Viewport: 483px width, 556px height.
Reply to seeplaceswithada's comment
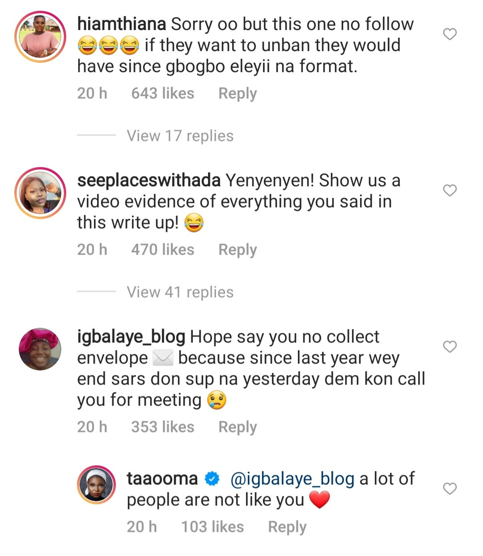[237, 250]
